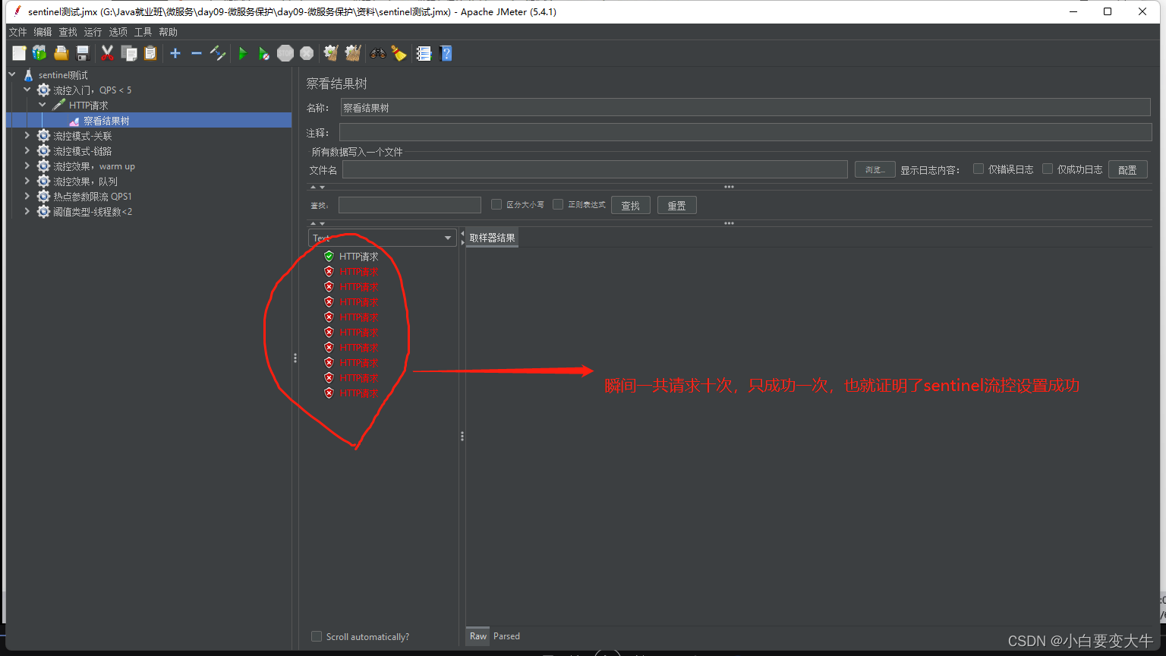1166x656 pixels.
Task: Click the 浏览.. browse button
Action: point(874,169)
